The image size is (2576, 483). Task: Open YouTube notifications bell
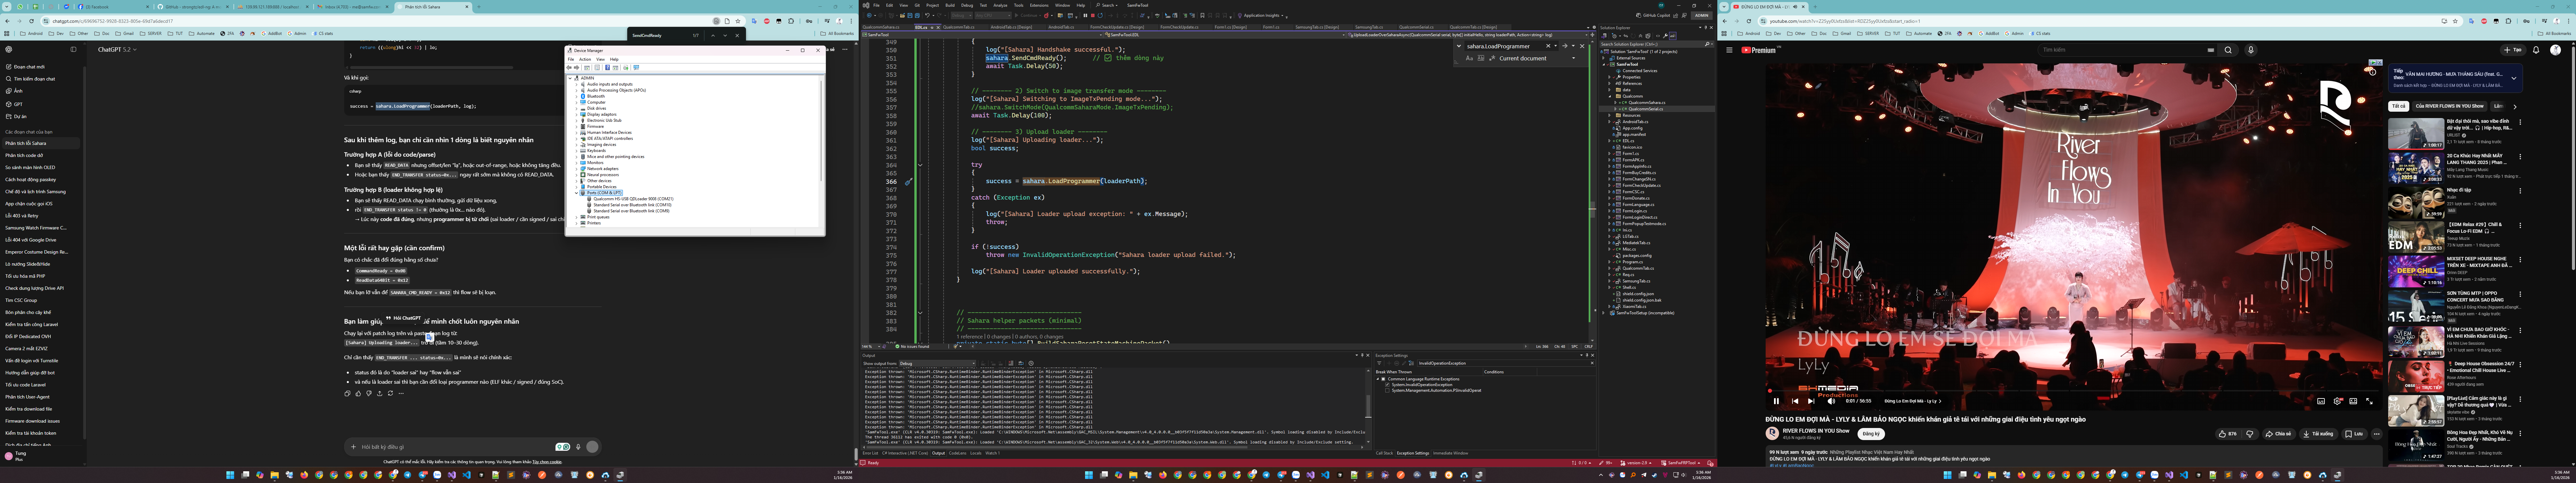pos(2536,50)
